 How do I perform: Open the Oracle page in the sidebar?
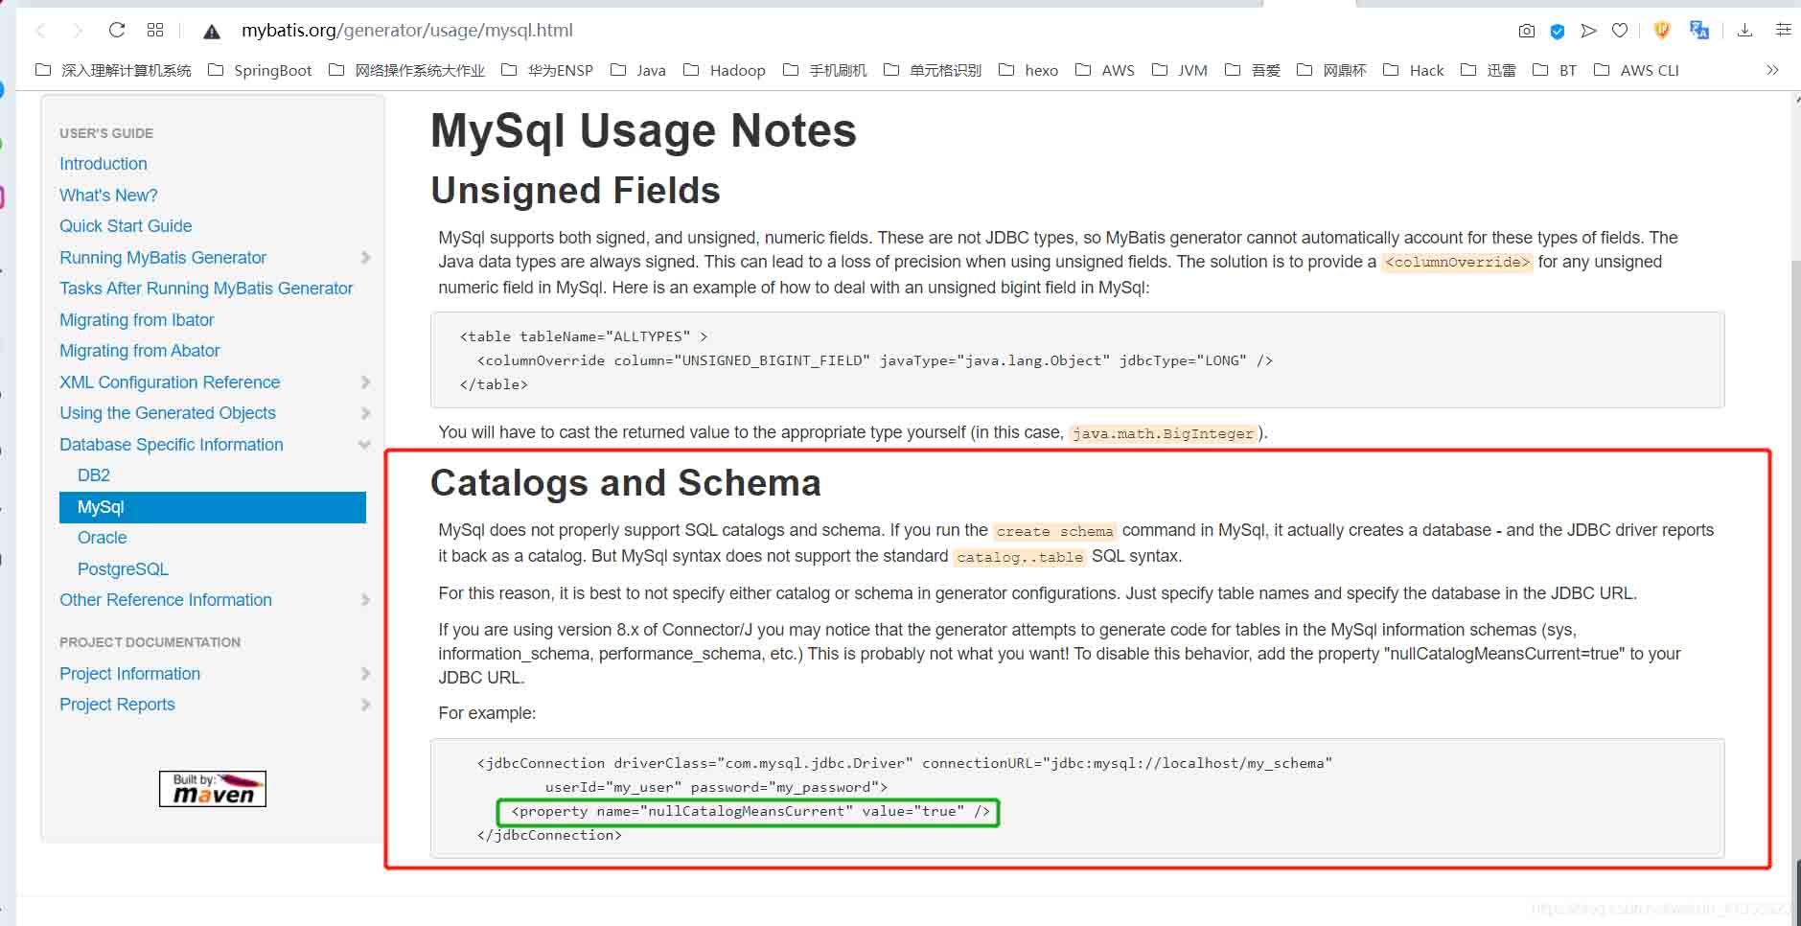click(x=102, y=538)
